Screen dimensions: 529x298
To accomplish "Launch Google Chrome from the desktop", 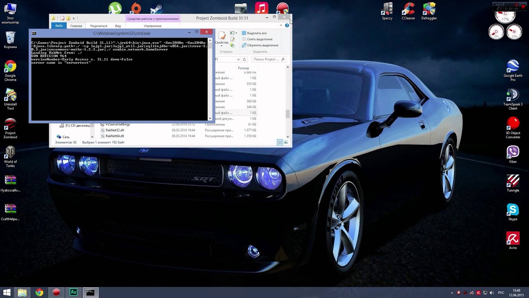I will tap(10, 71).
